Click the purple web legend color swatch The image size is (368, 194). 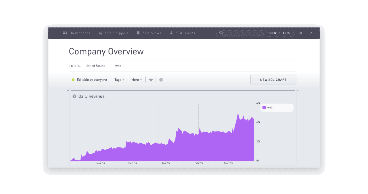pos(264,108)
